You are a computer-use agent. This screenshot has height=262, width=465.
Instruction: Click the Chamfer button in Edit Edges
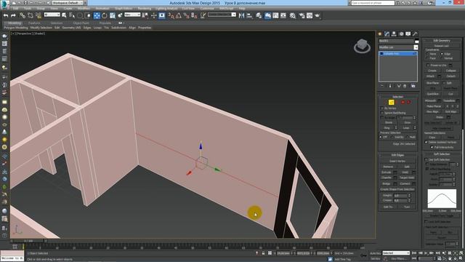tap(387, 178)
